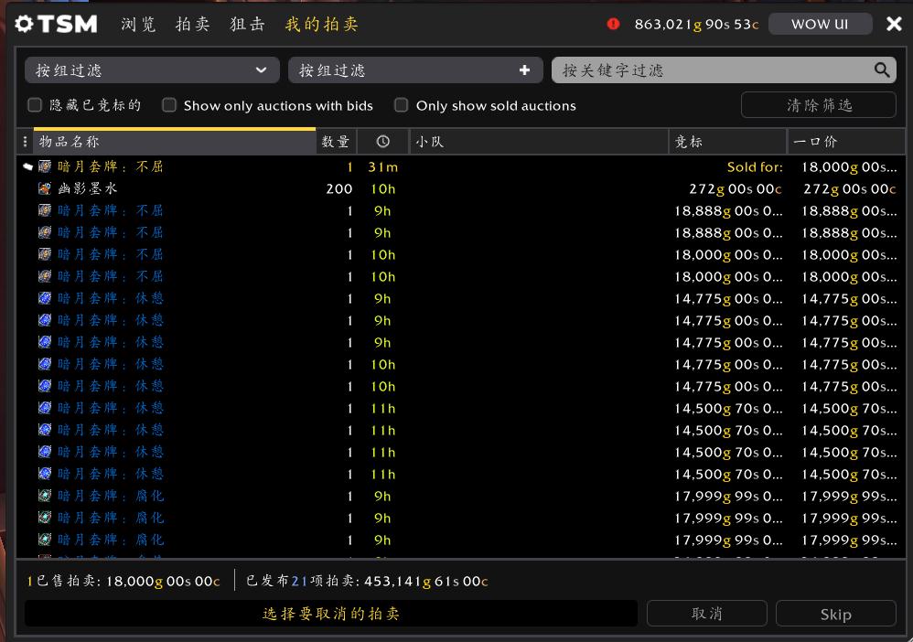Click the Skip button
The height and width of the screenshot is (642, 913).
point(835,613)
